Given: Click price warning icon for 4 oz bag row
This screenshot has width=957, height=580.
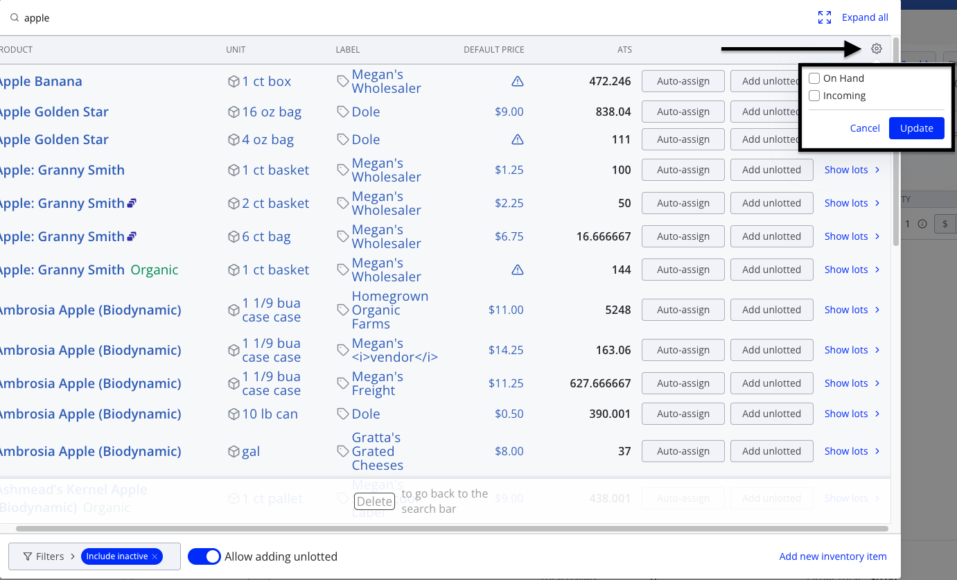Looking at the screenshot, I should (518, 140).
